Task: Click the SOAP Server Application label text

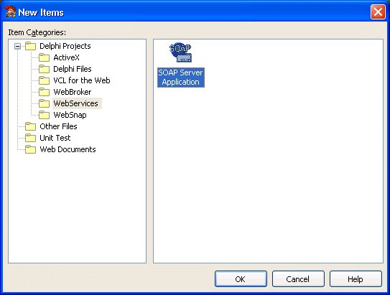Action: pos(181,78)
